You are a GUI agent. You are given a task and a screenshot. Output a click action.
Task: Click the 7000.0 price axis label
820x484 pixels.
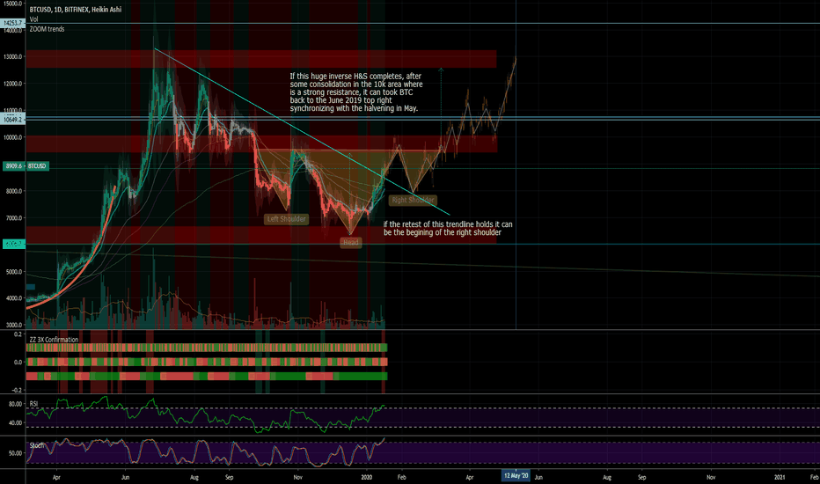click(13, 218)
